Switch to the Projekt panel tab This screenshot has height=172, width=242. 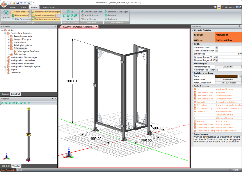tap(5, 94)
